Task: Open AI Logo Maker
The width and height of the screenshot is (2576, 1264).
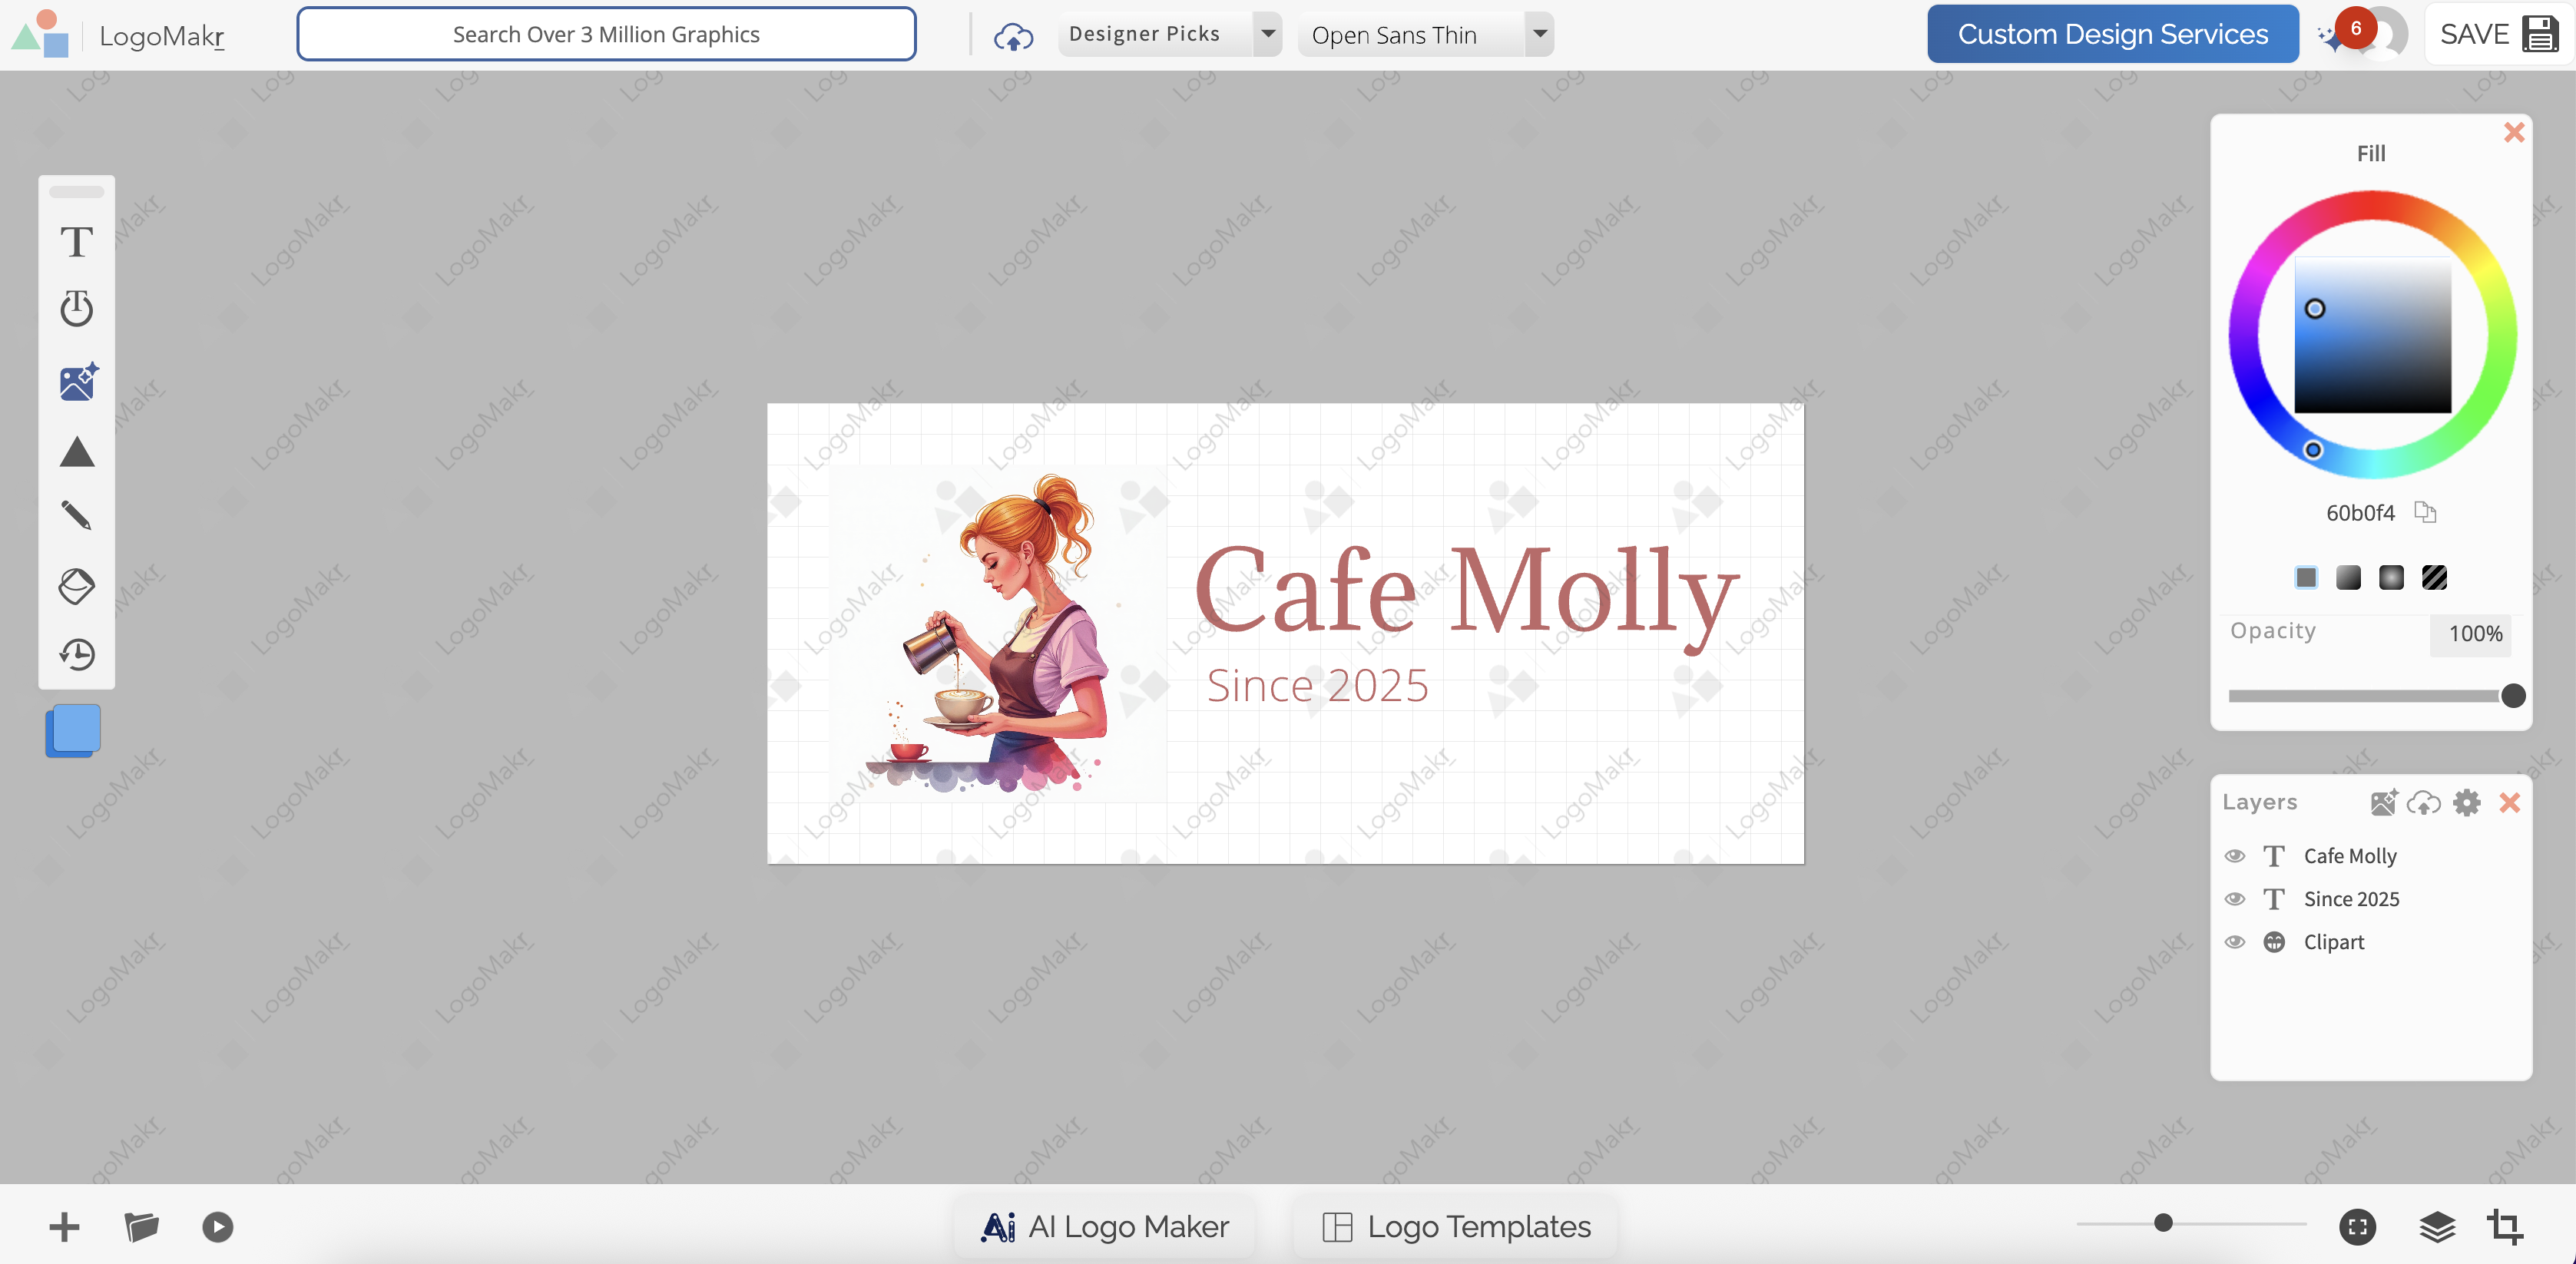Action: coord(1105,1226)
